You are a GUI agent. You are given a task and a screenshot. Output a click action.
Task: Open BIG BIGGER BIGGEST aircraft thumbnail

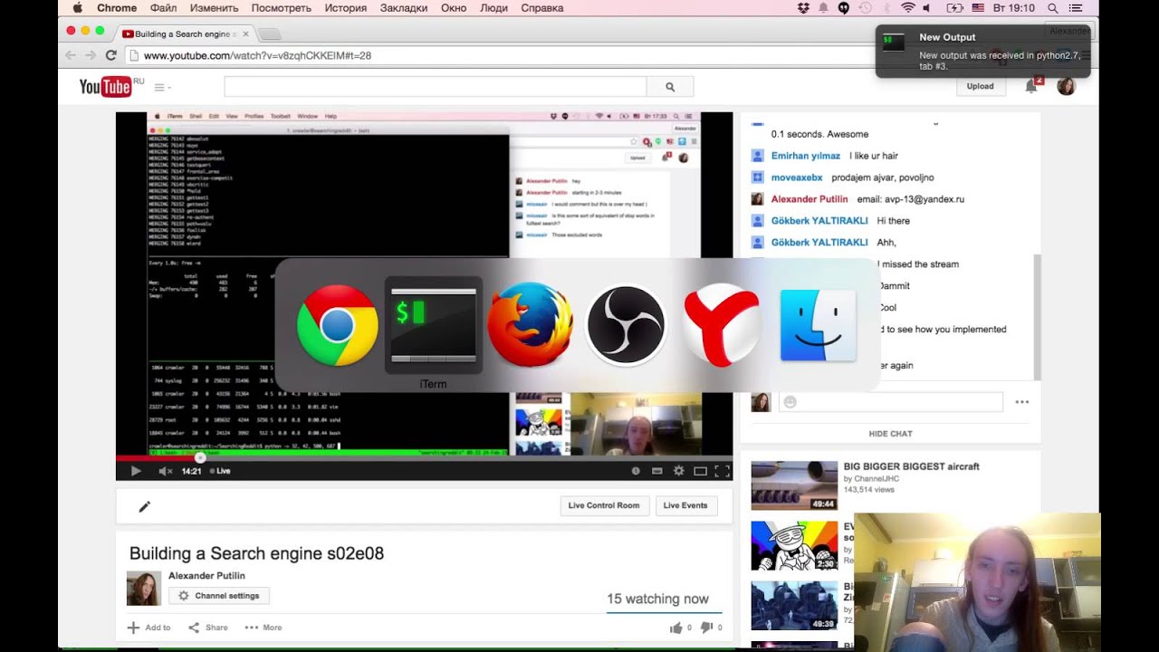tap(794, 486)
